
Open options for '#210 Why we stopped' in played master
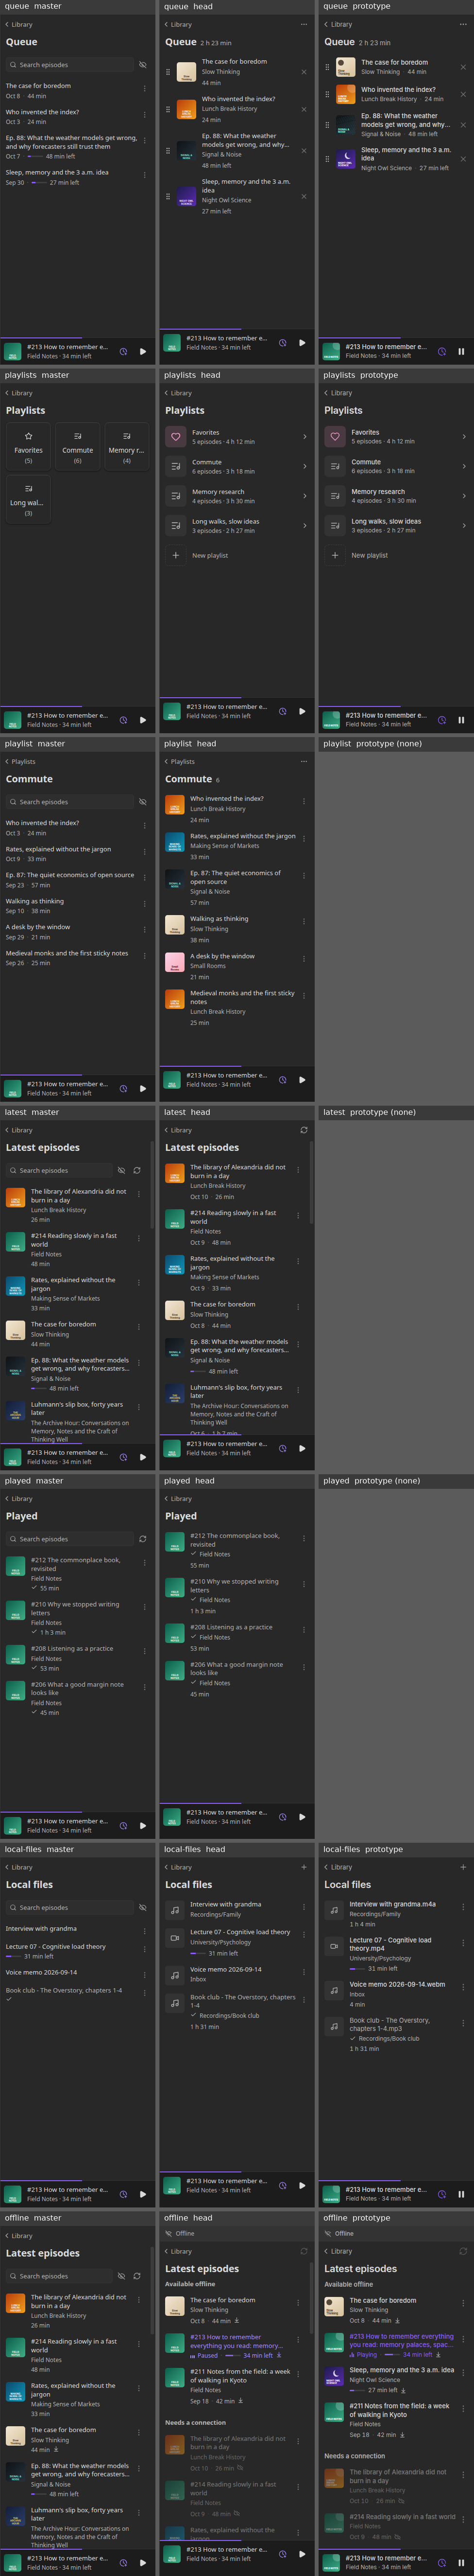click(x=144, y=1607)
